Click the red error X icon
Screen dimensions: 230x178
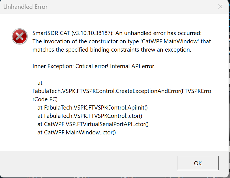(20, 36)
